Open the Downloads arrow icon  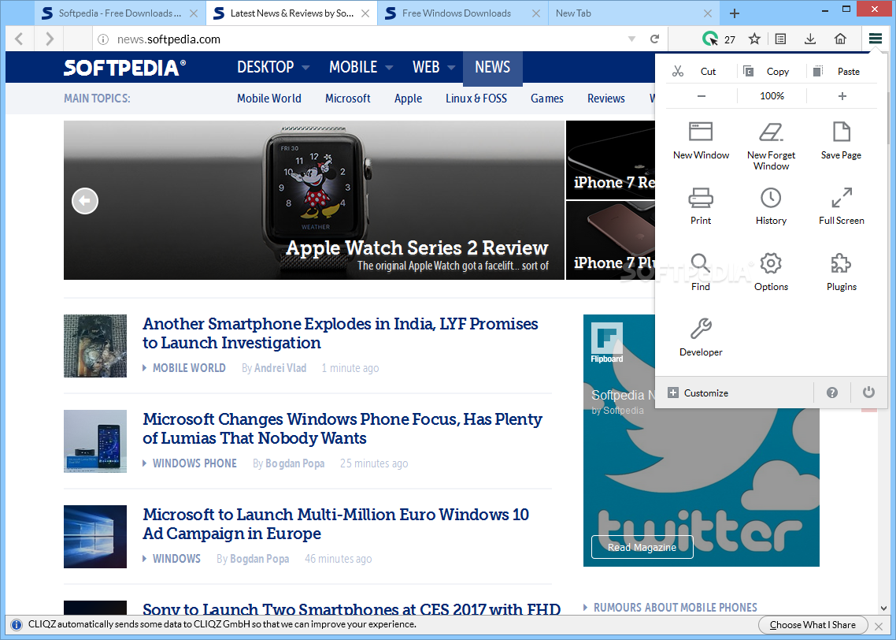(809, 39)
